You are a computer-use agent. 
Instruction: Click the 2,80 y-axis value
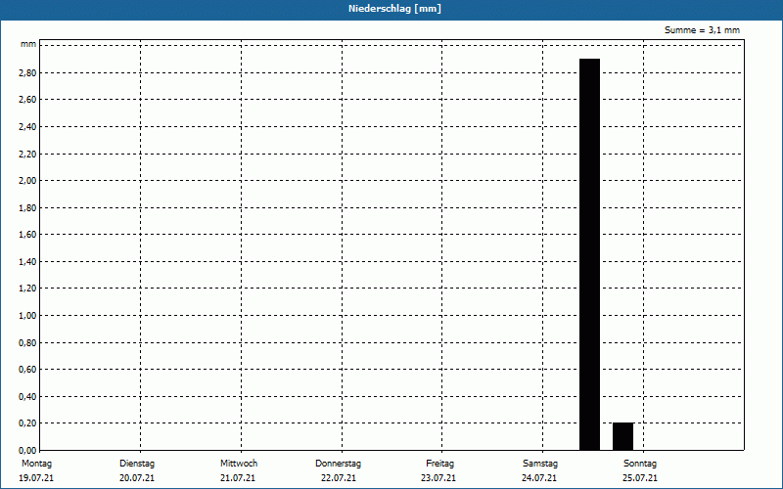(x=27, y=72)
